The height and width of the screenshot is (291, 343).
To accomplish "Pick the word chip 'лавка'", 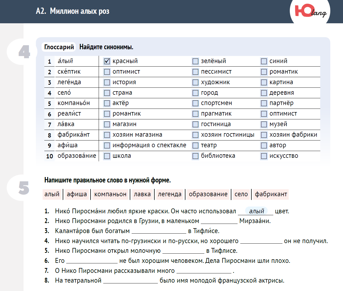I will pos(142,194).
